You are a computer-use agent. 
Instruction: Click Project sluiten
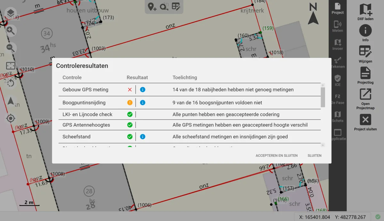coord(365,122)
